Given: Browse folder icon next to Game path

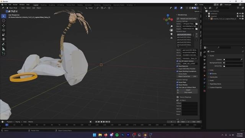Looking at the screenshot, I should (196, 24).
